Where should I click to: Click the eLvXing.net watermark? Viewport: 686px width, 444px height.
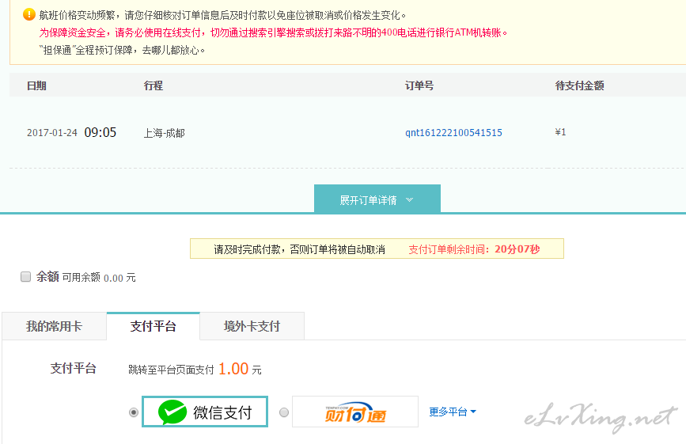coord(601,417)
